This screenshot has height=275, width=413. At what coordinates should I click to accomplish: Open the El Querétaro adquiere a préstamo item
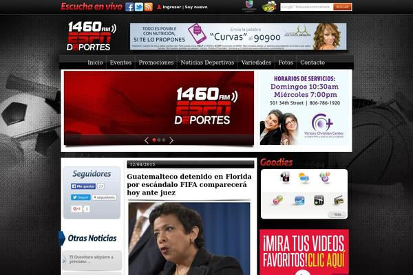pyautogui.click(x=92, y=259)
